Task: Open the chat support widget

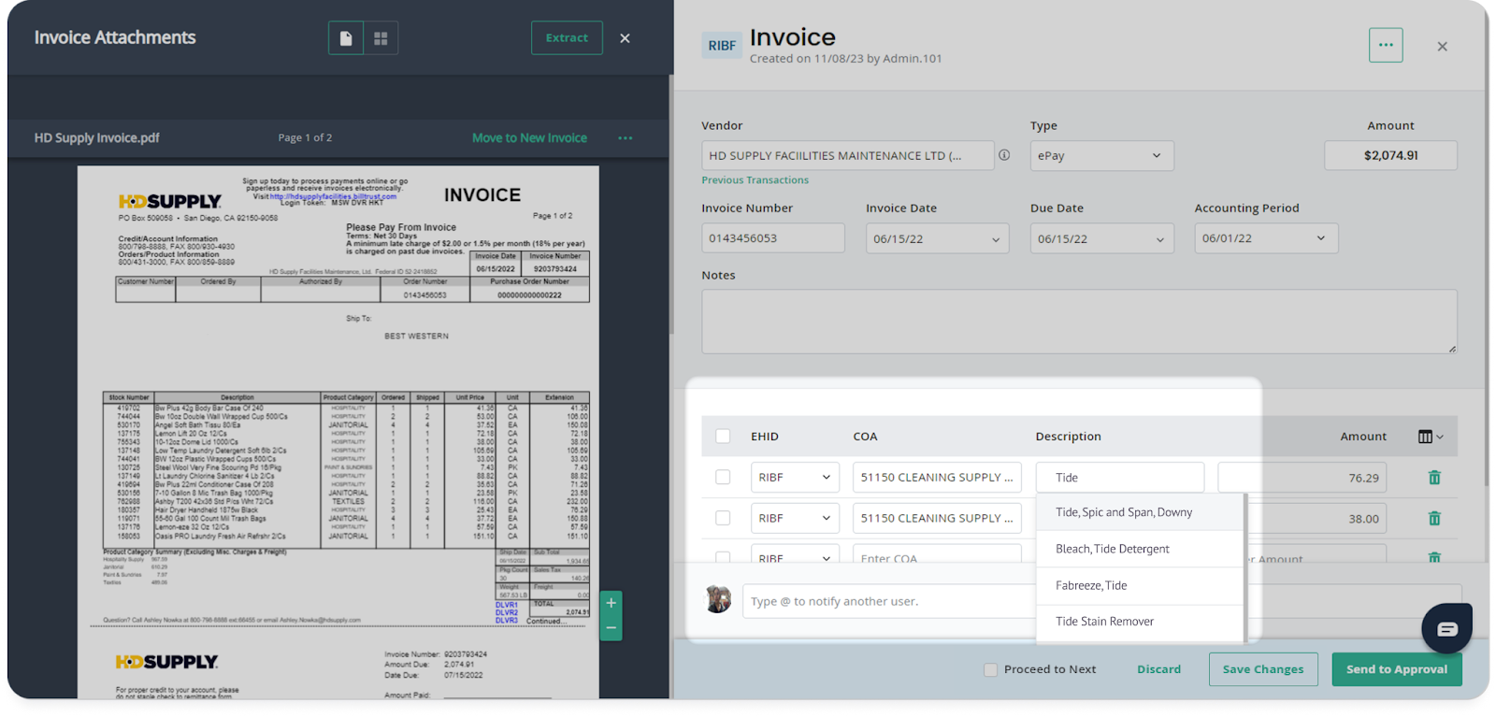Action: 1446,628
